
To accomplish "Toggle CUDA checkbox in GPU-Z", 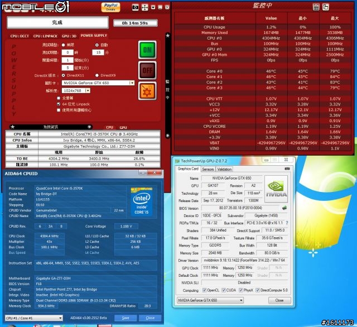I will coord(224,290).
